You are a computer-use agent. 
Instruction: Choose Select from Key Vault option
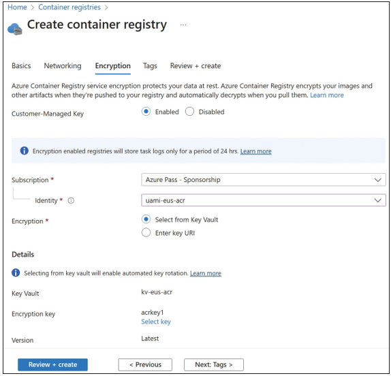point(146,219)
